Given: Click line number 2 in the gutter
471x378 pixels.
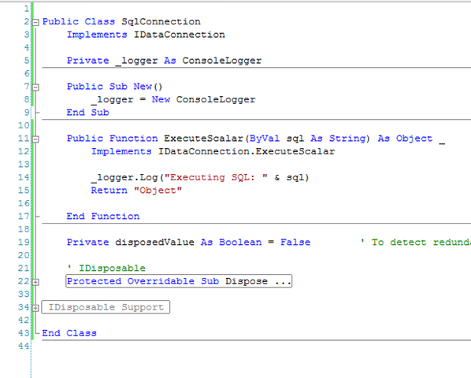Looking at the screenshot, I should pos(27,21).
